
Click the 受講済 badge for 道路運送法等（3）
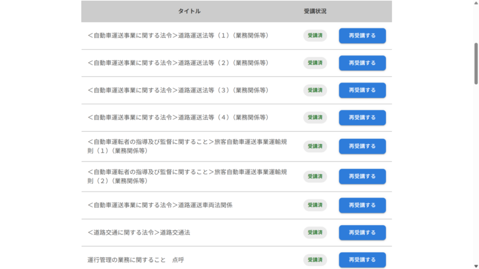tap(315, 90)
